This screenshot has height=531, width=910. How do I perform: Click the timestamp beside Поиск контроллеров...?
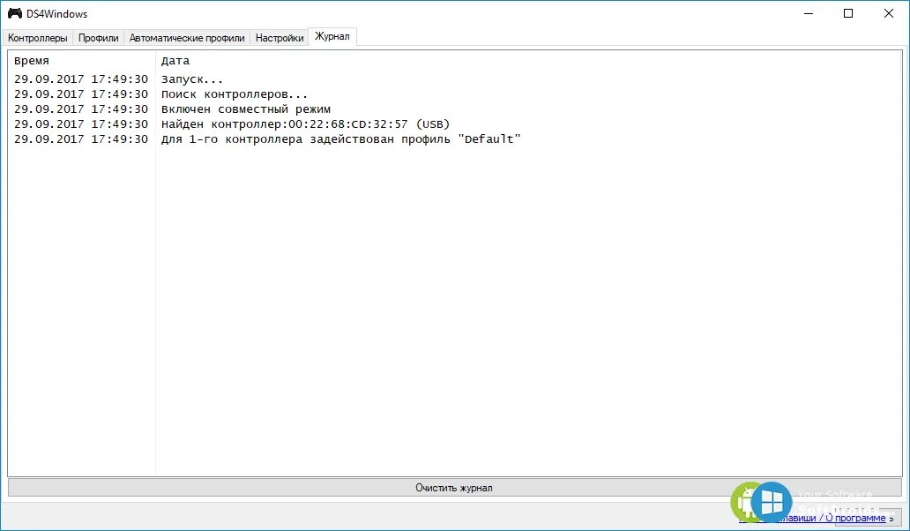(x=81, y=94)
